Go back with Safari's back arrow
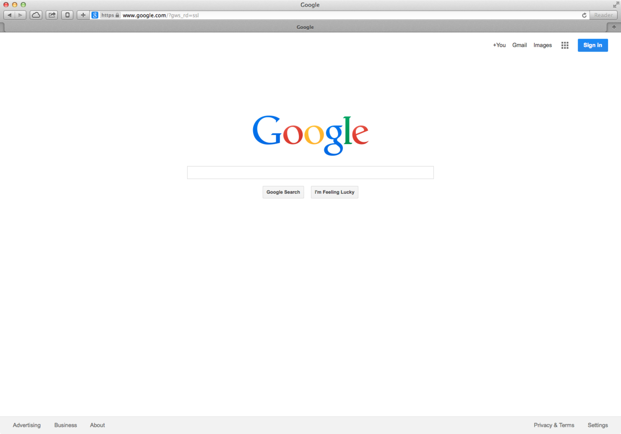Screen dimensions: 621x434 pos(9,15)
